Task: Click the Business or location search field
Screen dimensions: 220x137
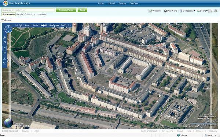Action: click(x=28, y=10)
